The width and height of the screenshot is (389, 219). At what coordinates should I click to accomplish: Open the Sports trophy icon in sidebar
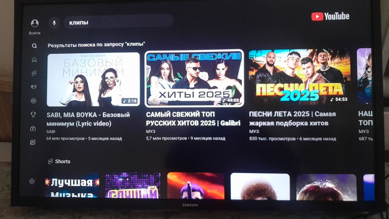[x=33, y=114]
